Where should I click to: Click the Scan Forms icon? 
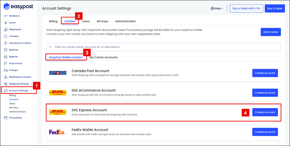pos(5,63)
